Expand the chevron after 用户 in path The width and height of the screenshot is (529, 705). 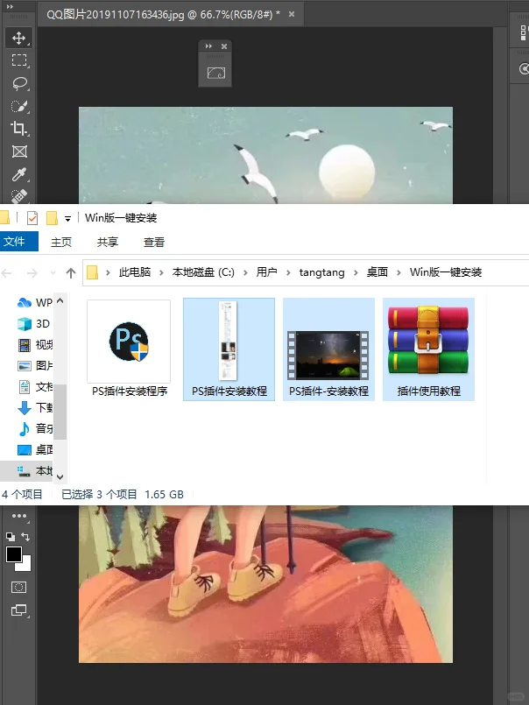coord(288,272)
